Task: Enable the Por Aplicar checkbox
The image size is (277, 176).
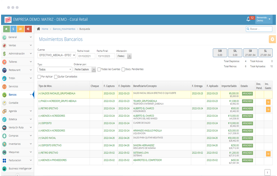Action: pyautogui.click(x=39, y=77)
